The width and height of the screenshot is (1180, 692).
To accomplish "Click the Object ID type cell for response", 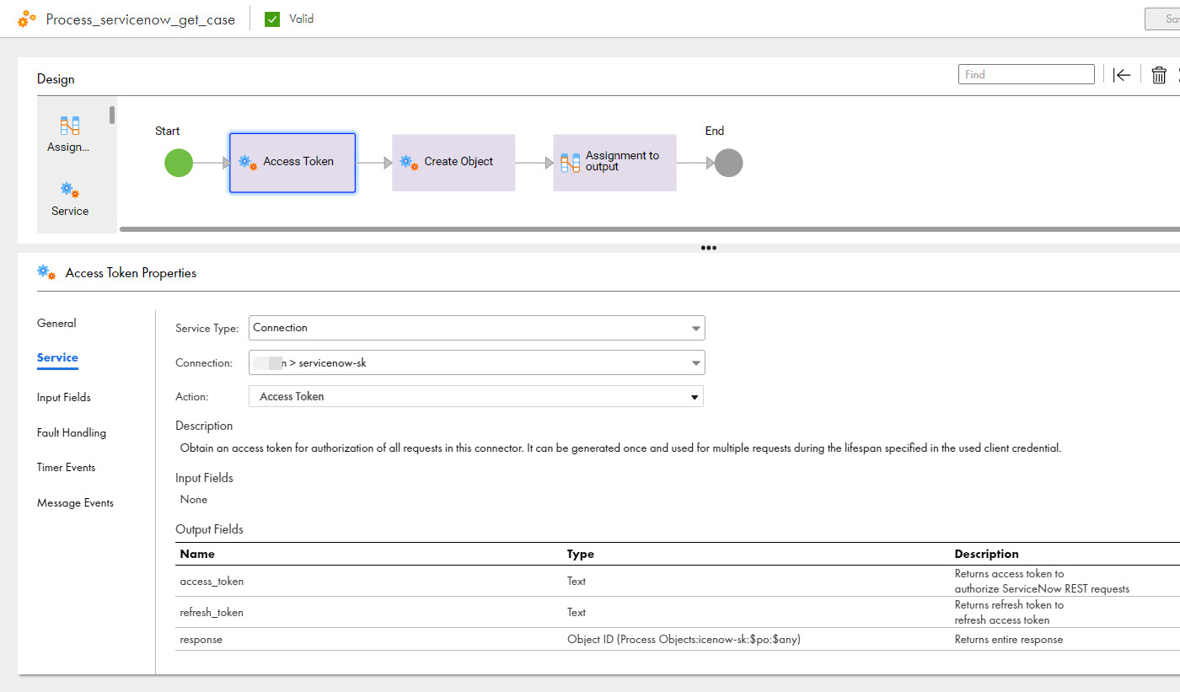I will (684, 639).
